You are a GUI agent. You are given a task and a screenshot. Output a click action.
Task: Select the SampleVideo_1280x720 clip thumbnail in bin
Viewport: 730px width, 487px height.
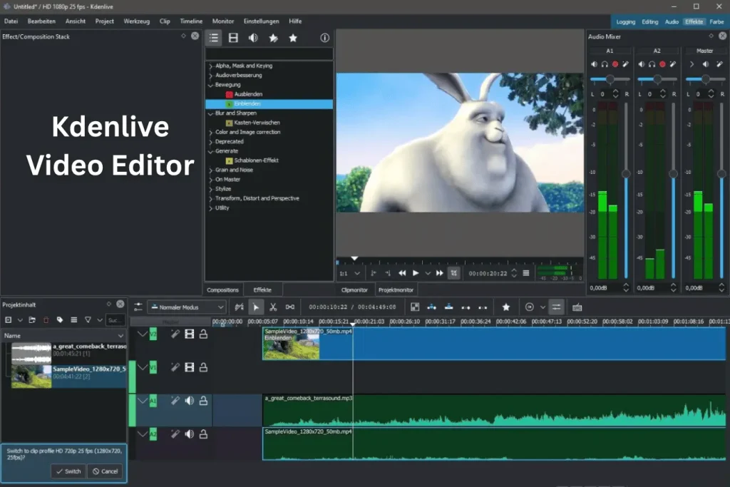click(x=31, y=376)
